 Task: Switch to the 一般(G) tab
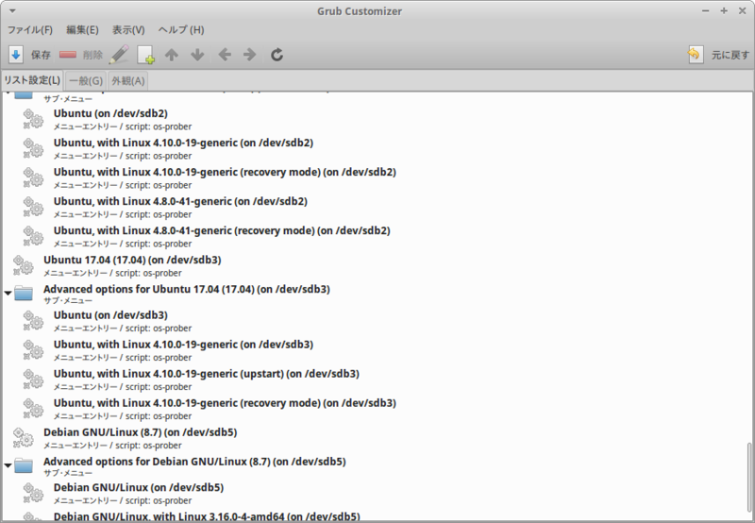[x=86, y=81]
